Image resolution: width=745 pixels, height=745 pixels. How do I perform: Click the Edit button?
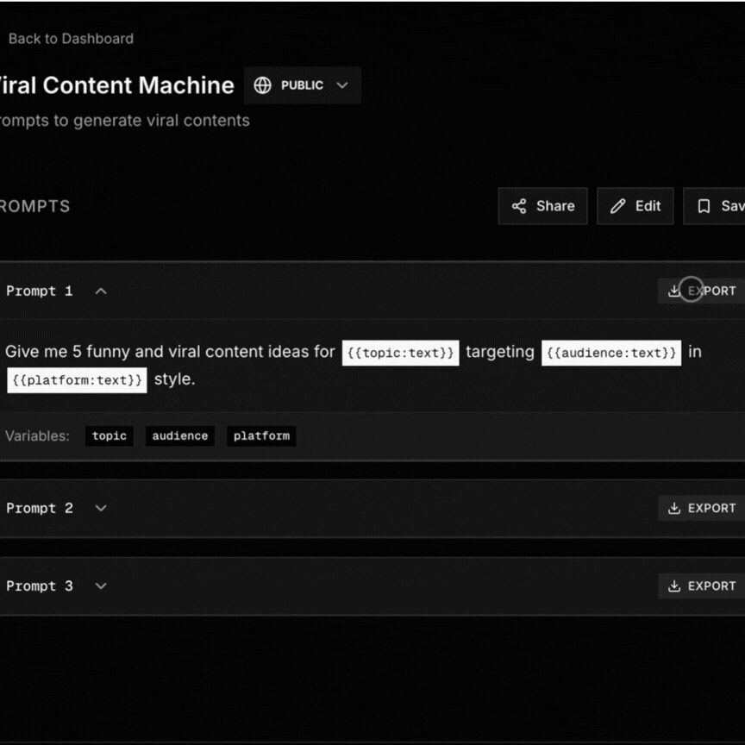(635, 206)
